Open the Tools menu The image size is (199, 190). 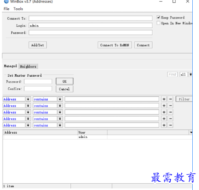18,9
